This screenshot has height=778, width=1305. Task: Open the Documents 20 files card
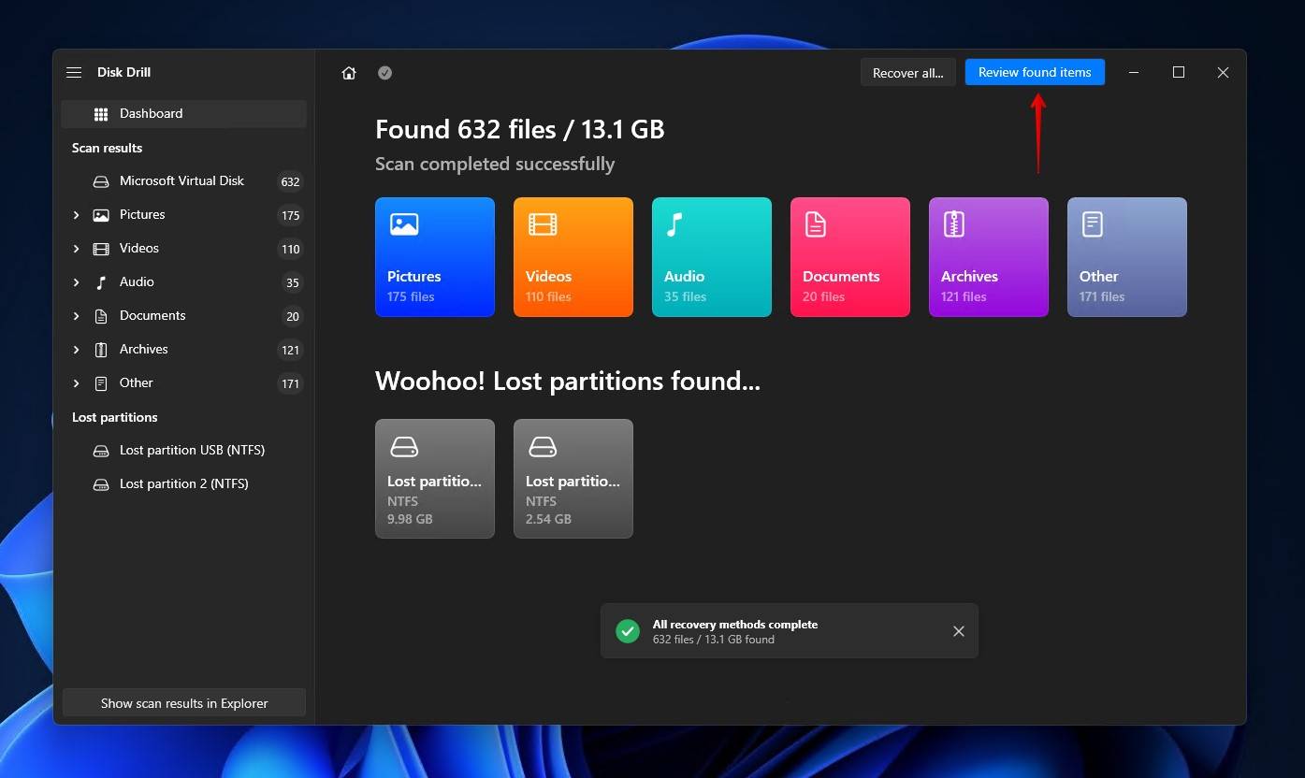click(850, 257)
